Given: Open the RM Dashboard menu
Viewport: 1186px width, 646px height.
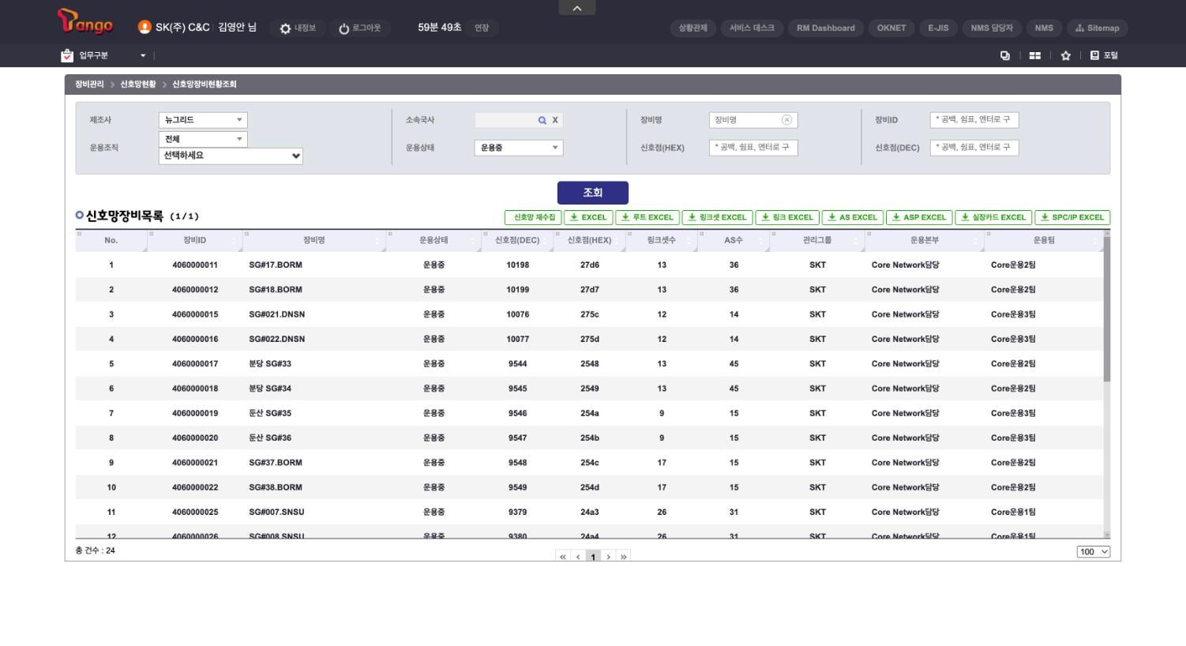Looking at the screenshot, I should pos(825,28).
